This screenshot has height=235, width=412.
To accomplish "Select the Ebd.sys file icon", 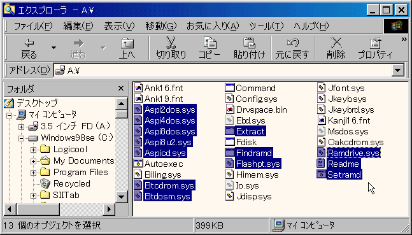I will pyautogui.click(x=230, y=120).
